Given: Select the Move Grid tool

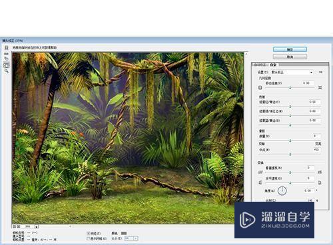Looking at the screenshot, I should tap(7, 59).
